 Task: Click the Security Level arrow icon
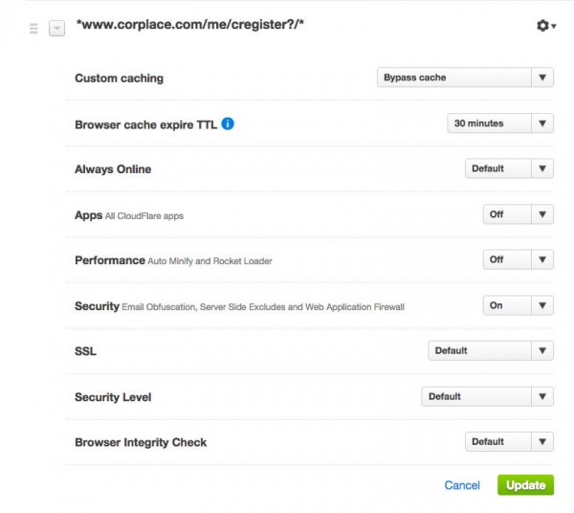coord(542,396)
